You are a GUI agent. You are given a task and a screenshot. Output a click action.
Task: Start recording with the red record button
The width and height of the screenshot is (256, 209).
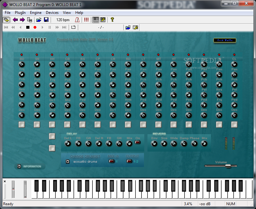[35, 27]
